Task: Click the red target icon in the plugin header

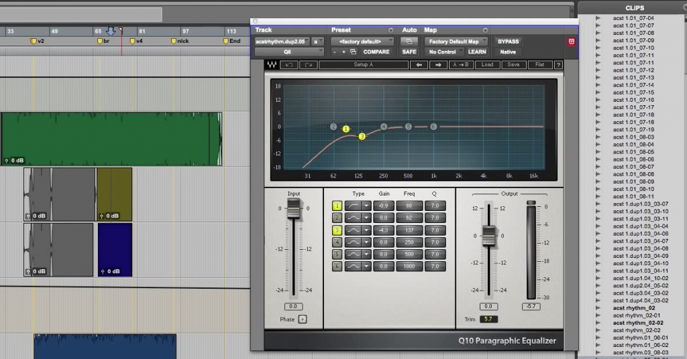Action: pyautogui.click(x=572, y=42)
